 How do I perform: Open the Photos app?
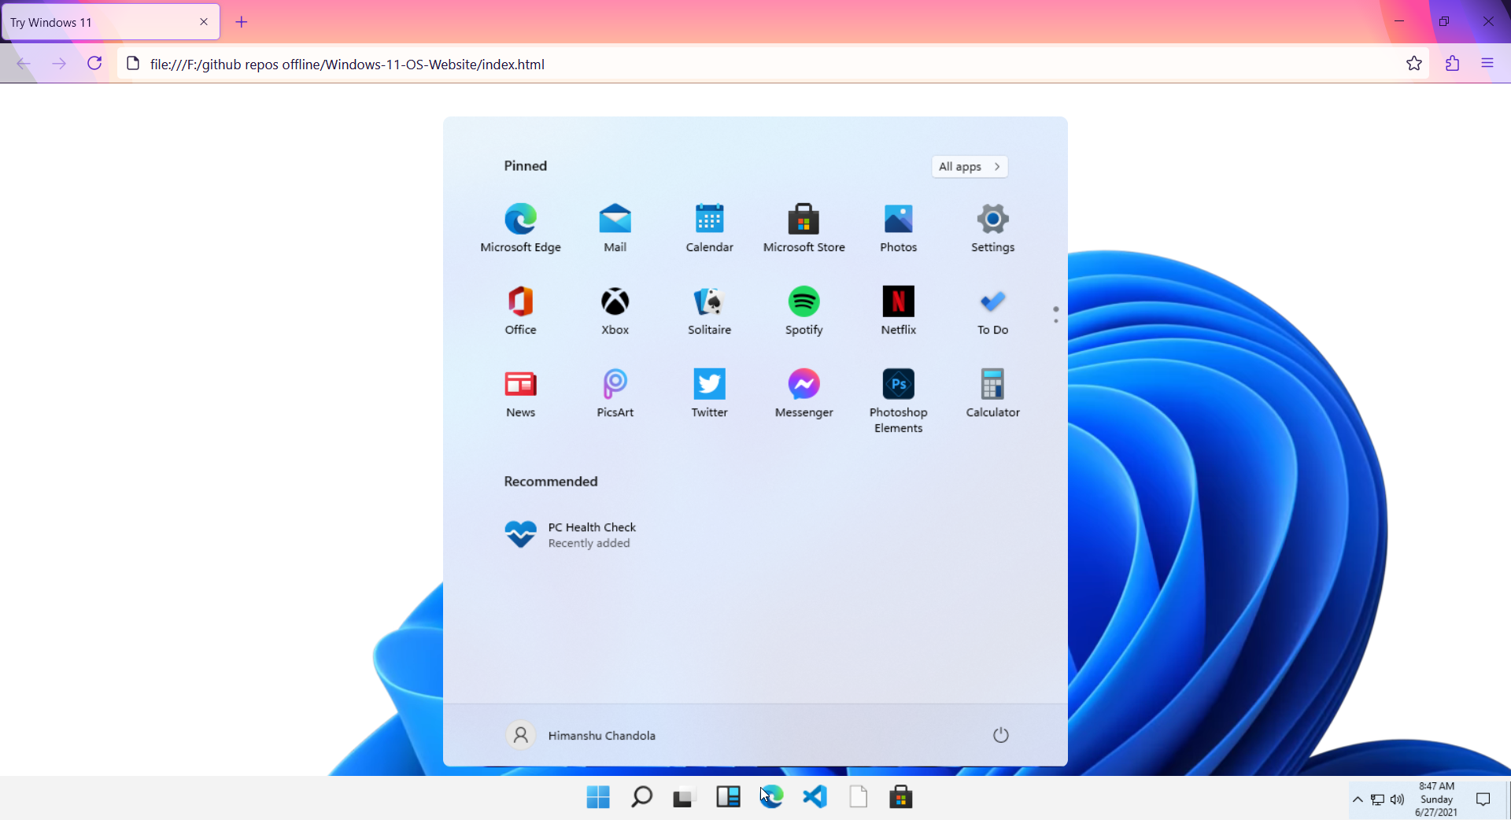(x=898, y=227)
